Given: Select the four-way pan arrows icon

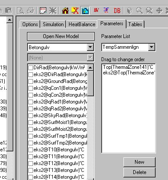Looking at the screenshot, I should pos(159,11).
